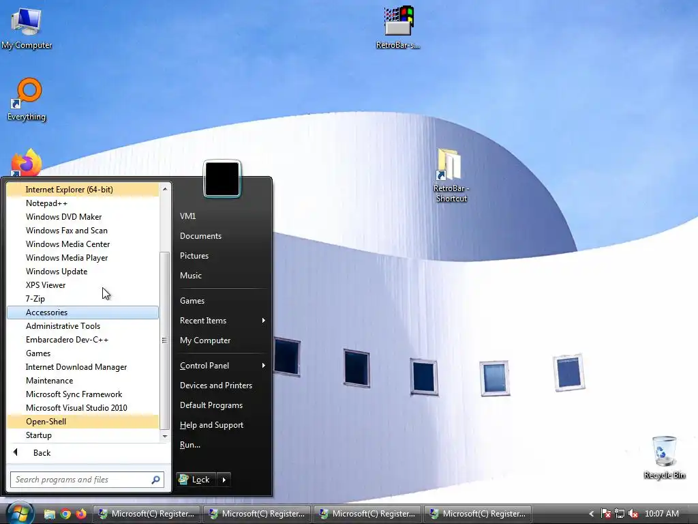This screenshot has width=698, height=524.
Task: Open Help and Support
Action: pyautogui.click(x=222, y=425)
